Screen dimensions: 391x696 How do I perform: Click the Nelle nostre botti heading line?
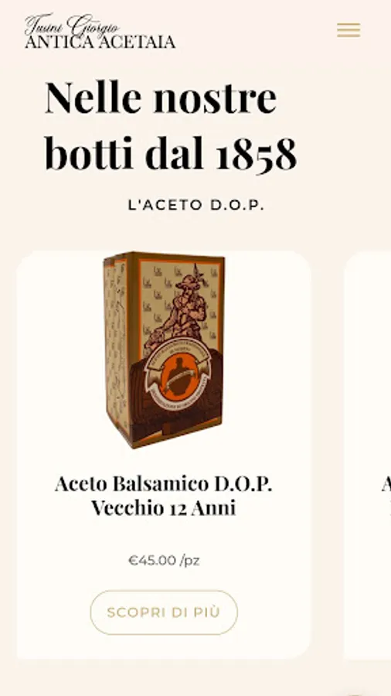click(161, 97)
